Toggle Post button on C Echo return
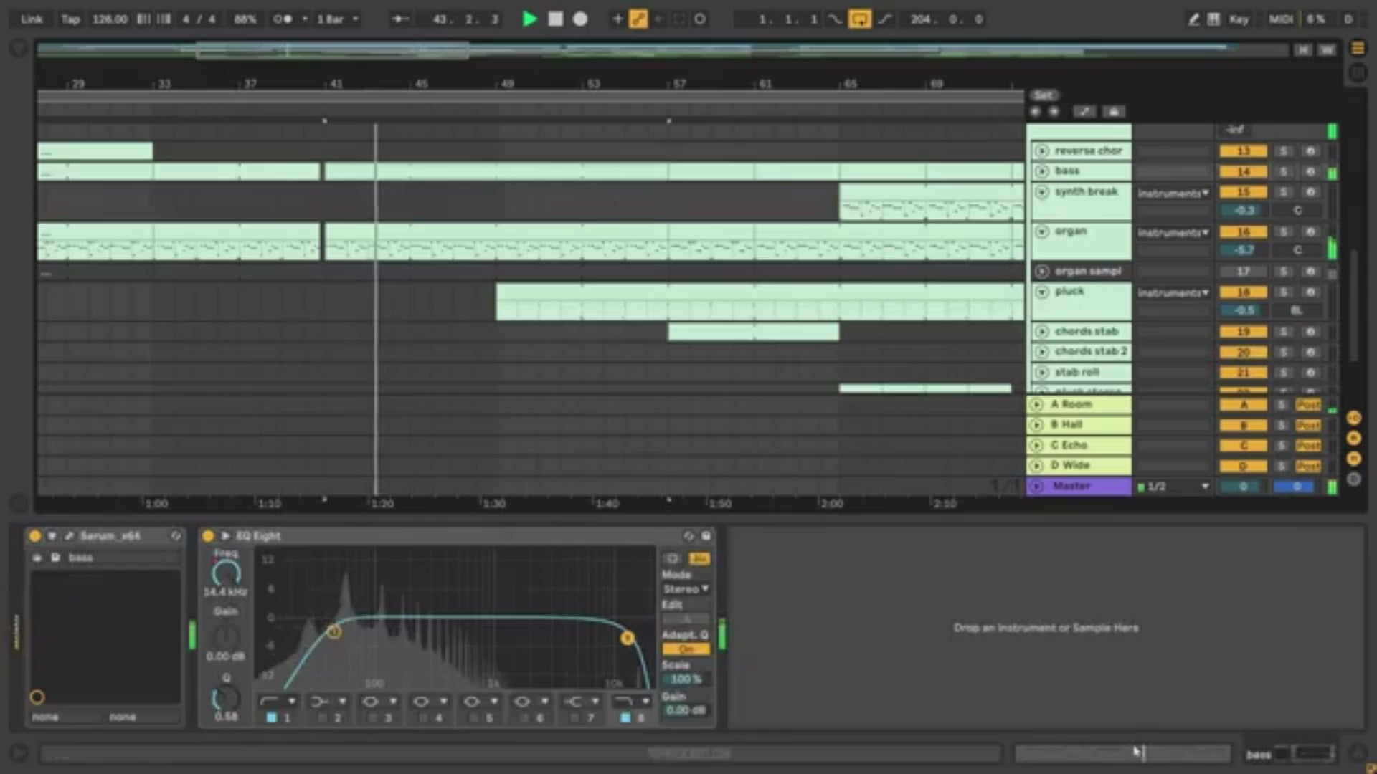The image size is (1377, 774). 1308,446
